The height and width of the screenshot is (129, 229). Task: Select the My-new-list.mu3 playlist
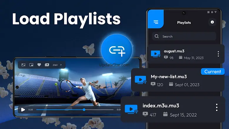tap(178, 80)
